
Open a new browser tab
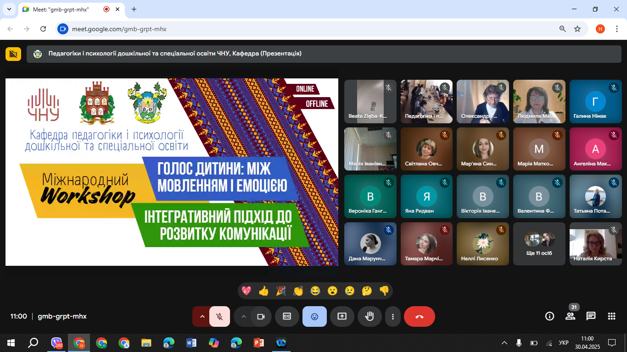coord(134,9)
